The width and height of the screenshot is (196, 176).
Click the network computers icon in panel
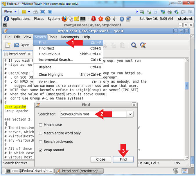[129, 19]
